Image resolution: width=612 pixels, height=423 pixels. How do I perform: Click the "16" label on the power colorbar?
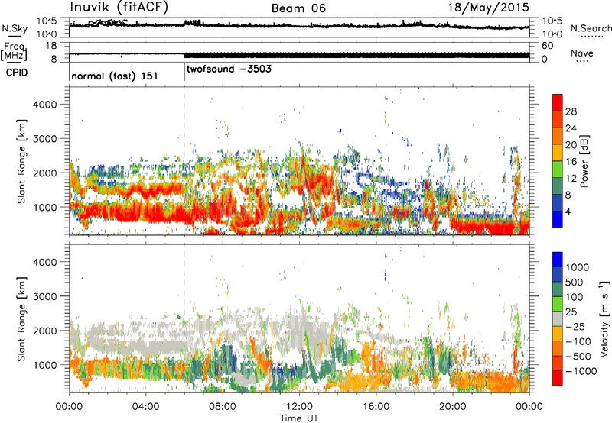(x=571, y=162)
